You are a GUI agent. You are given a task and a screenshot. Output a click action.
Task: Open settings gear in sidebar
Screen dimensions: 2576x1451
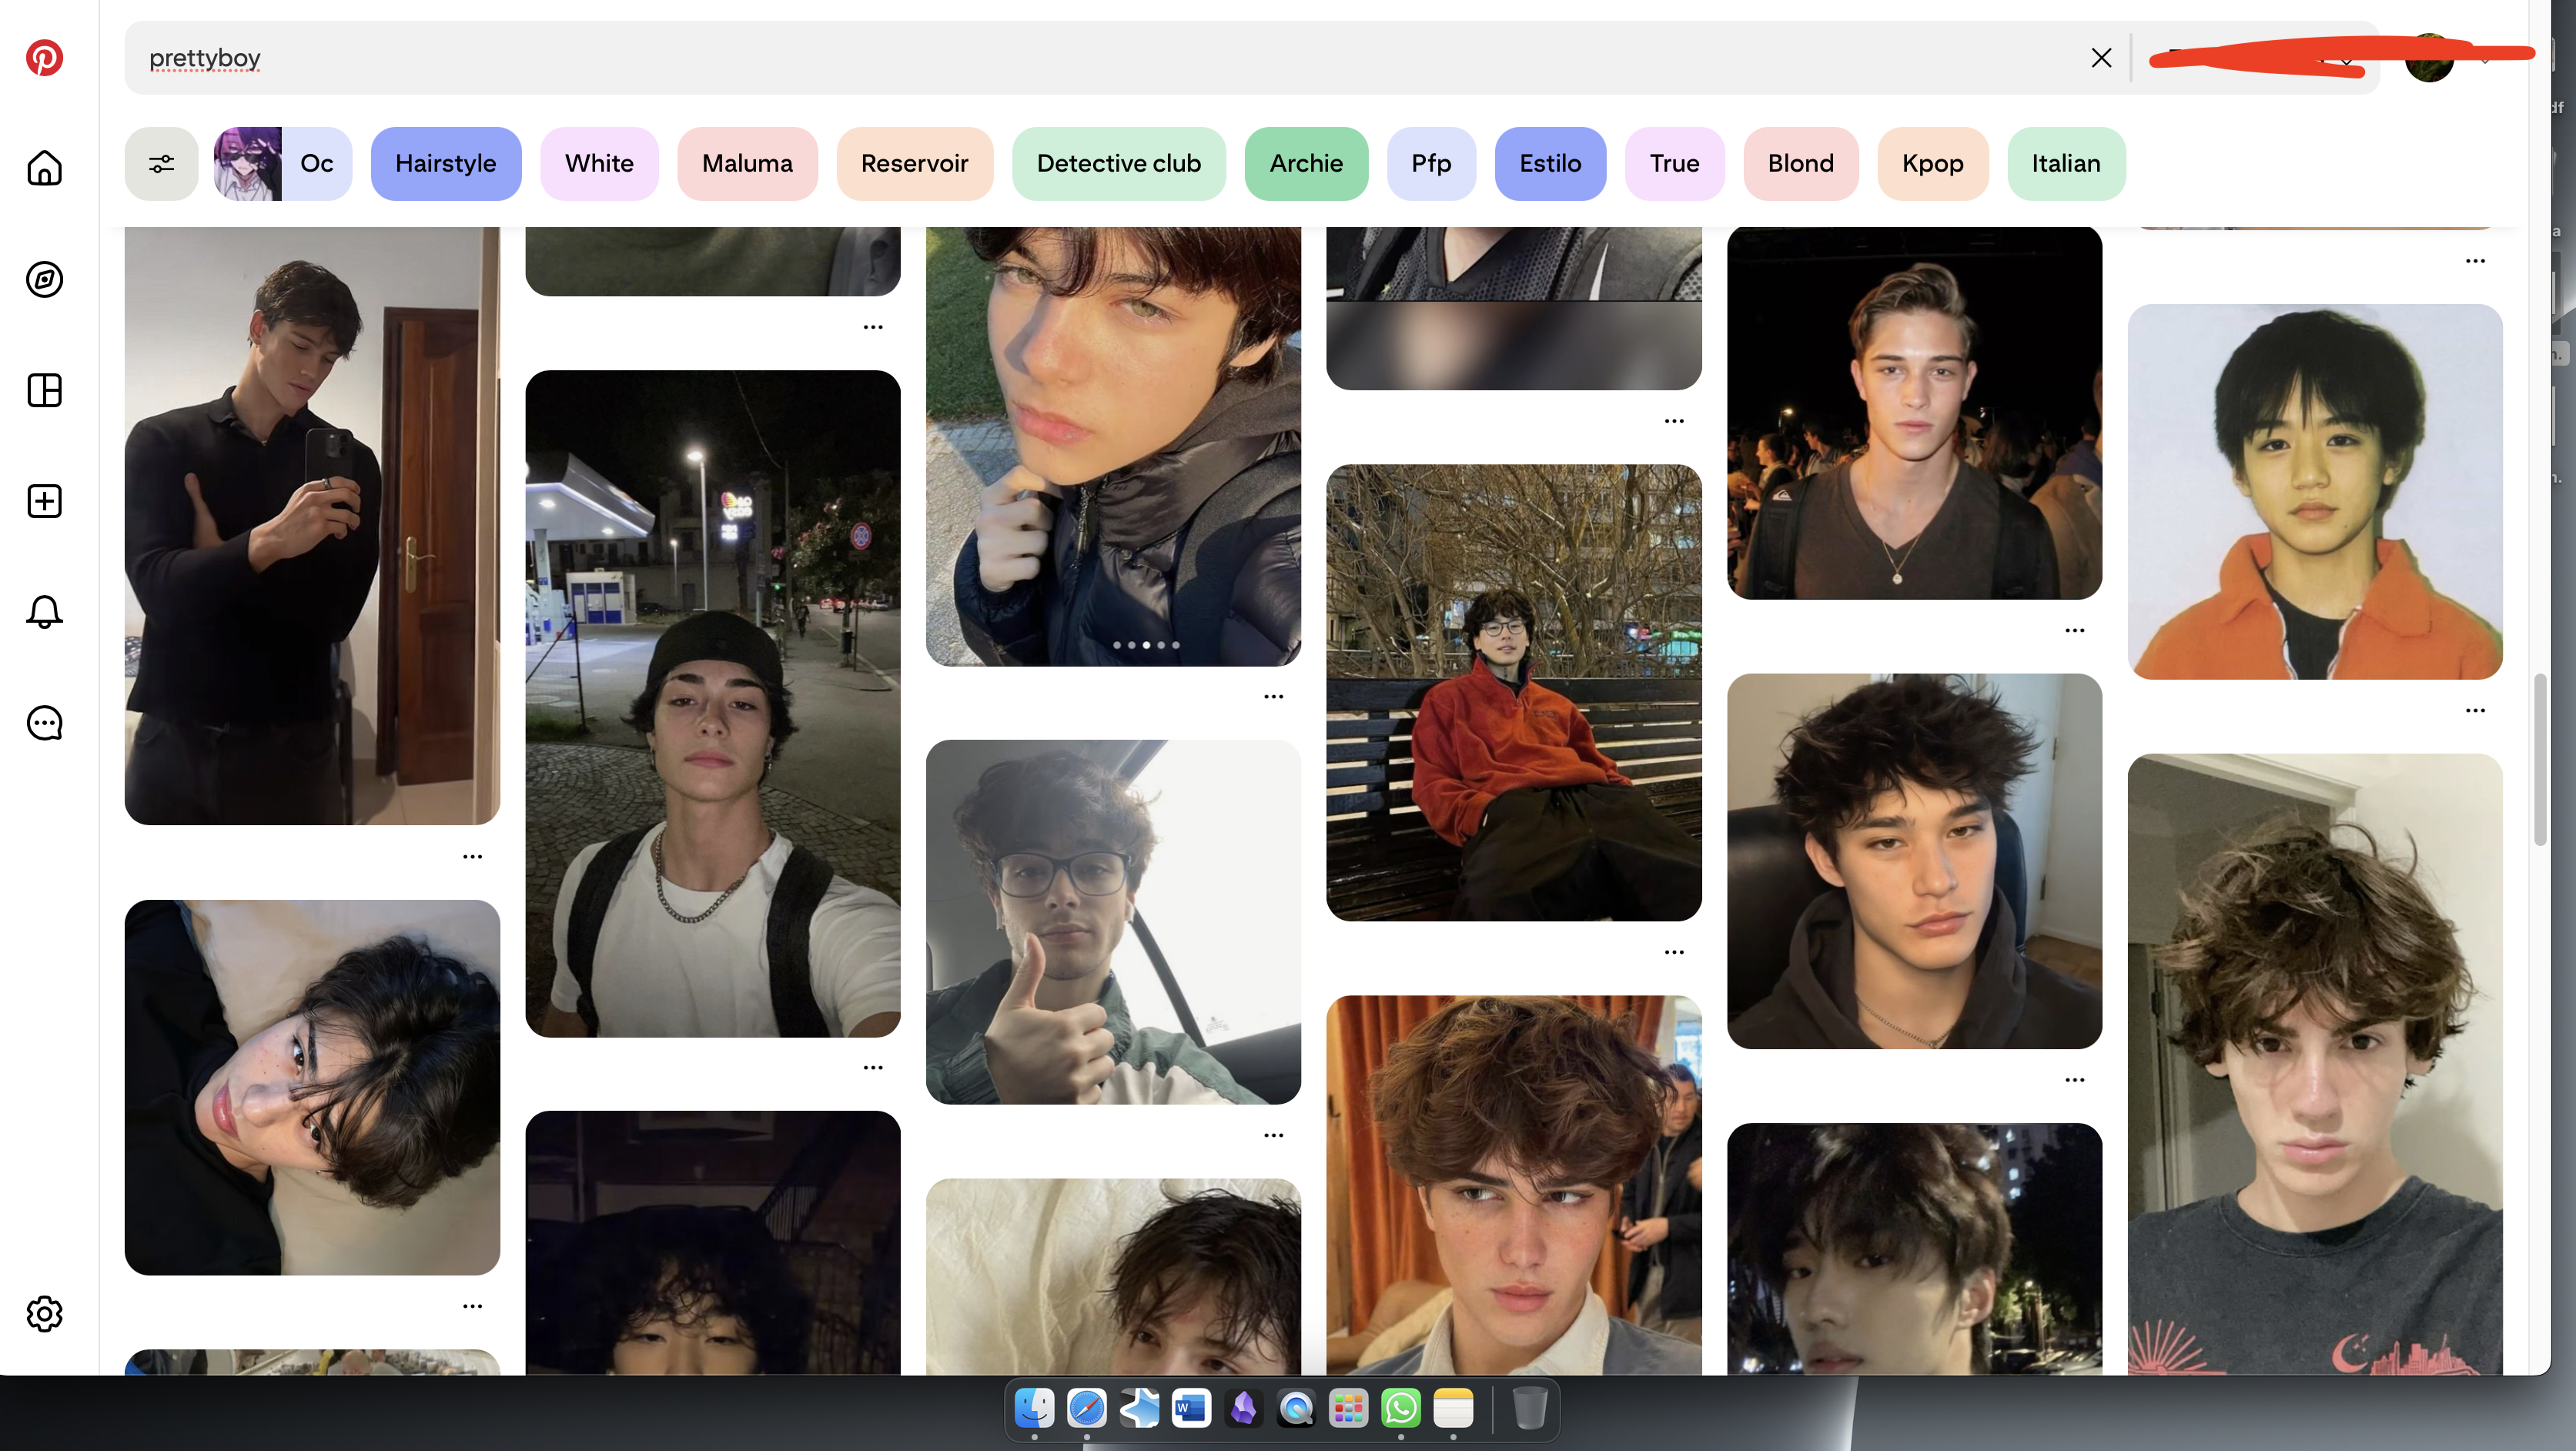[x=44, y=1313]
